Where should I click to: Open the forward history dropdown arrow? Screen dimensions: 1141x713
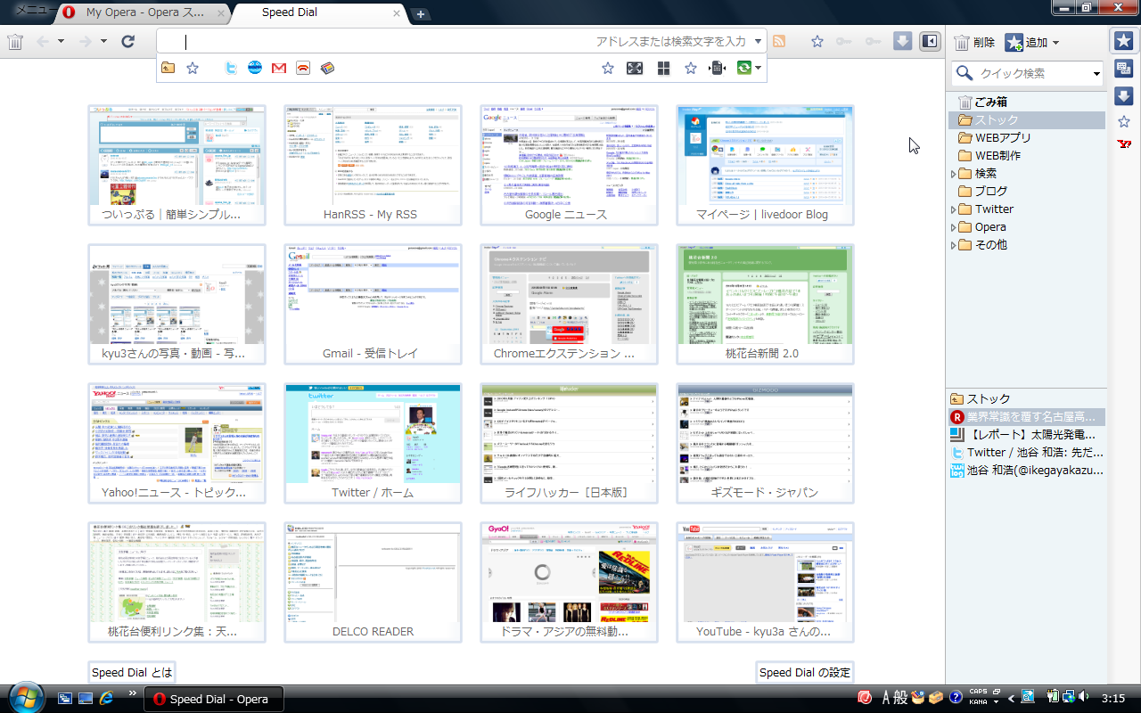pos(103,42)
